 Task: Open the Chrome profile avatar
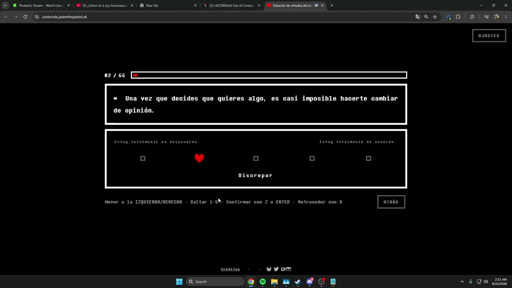(x=496, y=17)
